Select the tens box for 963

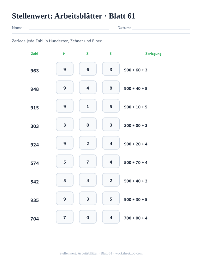88,69
